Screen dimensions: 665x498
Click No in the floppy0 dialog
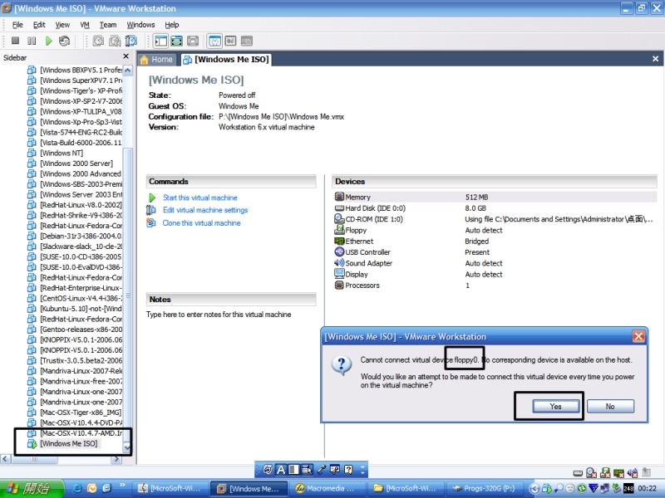click(x=610, y=406)
